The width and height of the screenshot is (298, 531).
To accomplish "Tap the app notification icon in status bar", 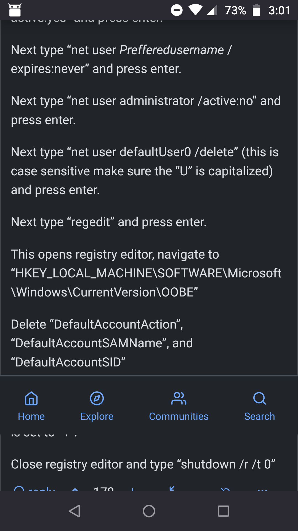I will [15, 10].
